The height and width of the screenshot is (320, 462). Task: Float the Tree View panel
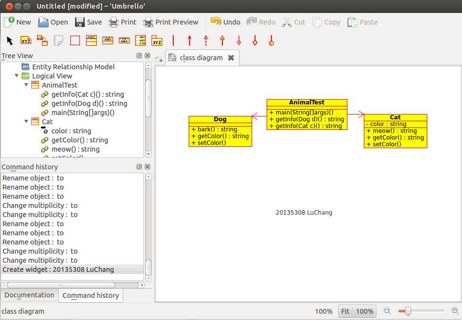click(x=140, y=56)
